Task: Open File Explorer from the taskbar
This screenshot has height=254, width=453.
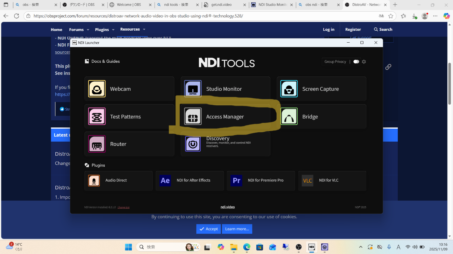Action: click(x=234, y=247)
